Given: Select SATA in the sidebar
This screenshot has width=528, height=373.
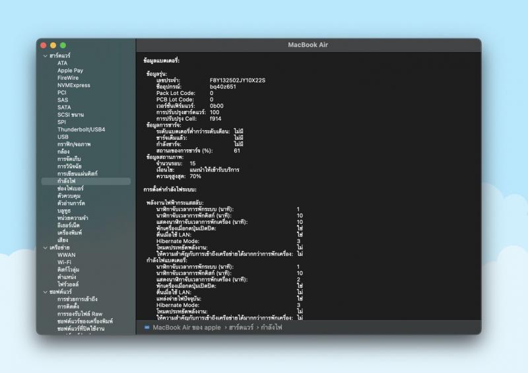Looking at the screenshot, I should point(64,108).
